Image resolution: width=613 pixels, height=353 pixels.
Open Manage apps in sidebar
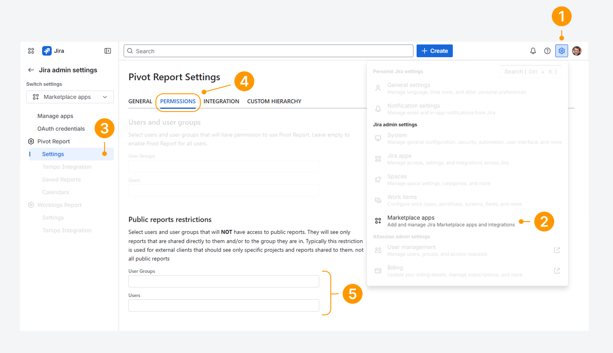55,116
